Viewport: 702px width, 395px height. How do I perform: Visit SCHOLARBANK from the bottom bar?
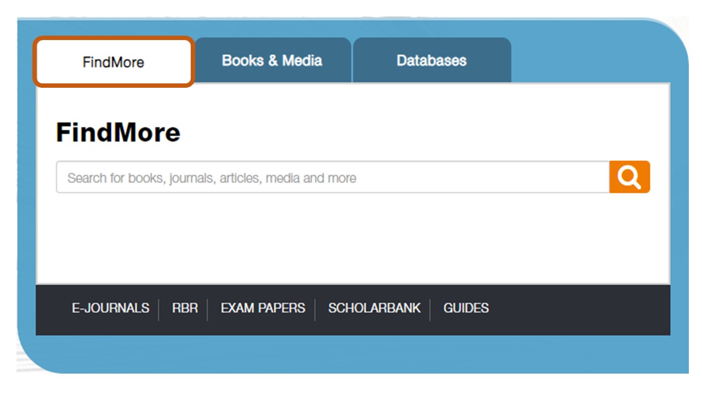coord(373,308)
